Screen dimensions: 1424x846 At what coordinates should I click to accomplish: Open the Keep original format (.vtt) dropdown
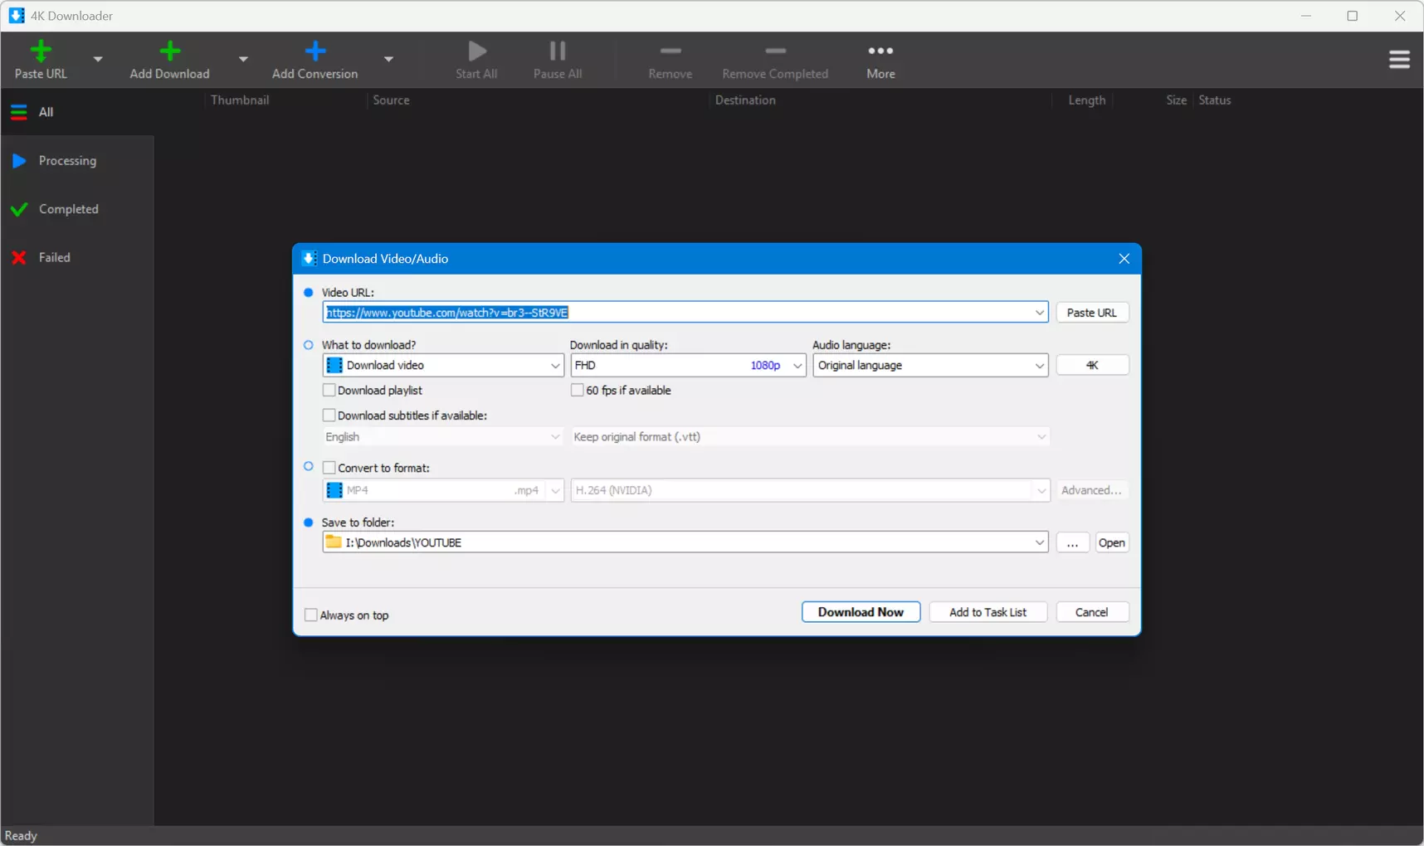click(810, 437)
